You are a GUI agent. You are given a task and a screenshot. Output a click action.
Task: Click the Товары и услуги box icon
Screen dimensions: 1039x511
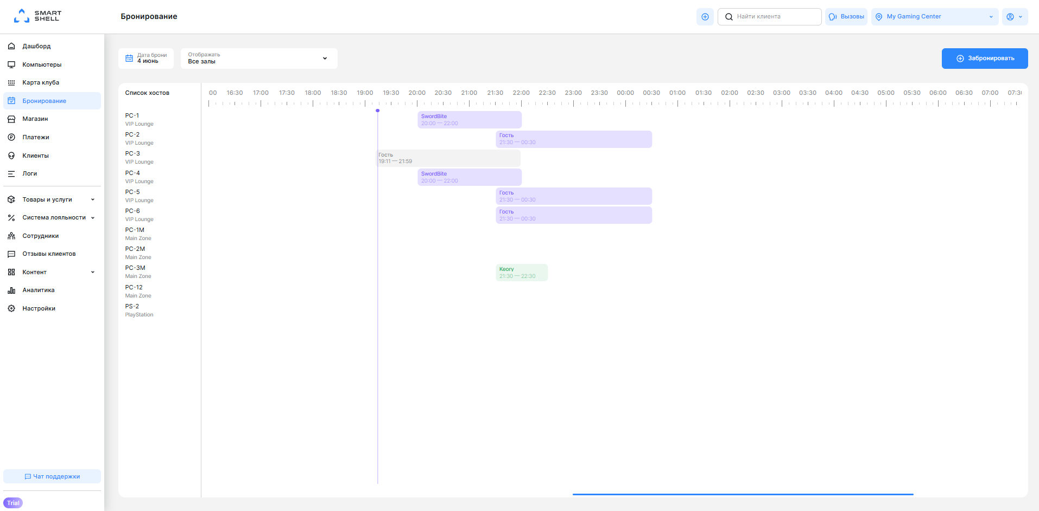(x=11, y=199)
